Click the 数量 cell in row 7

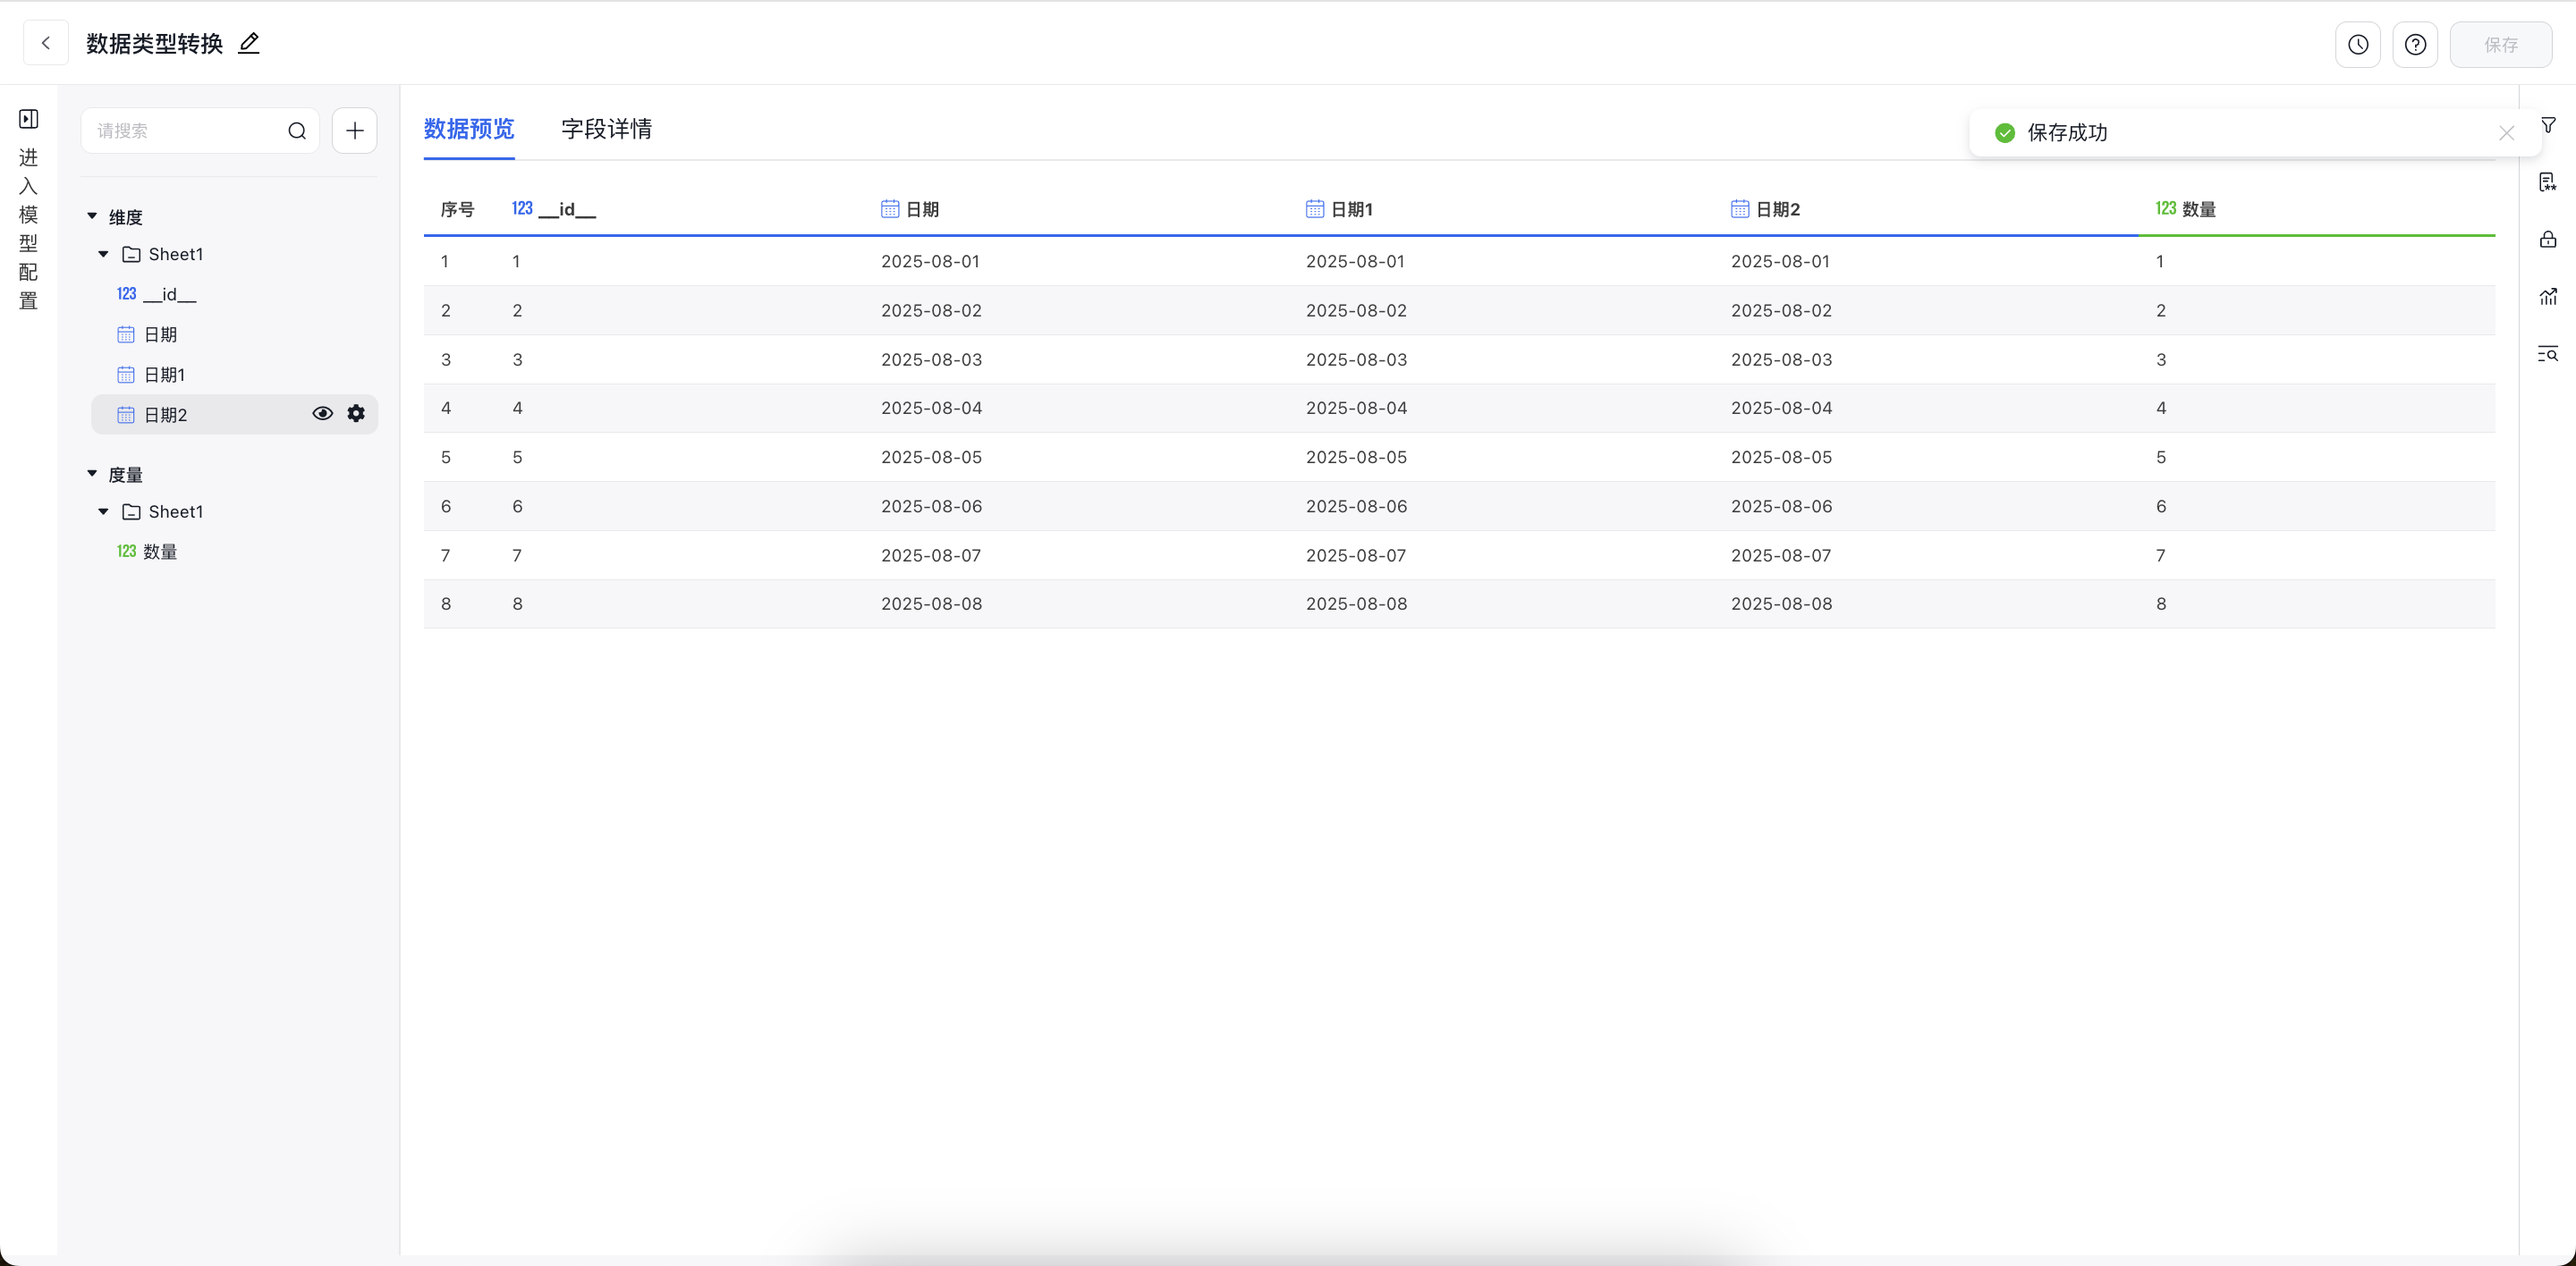[x=2161, y=554]
